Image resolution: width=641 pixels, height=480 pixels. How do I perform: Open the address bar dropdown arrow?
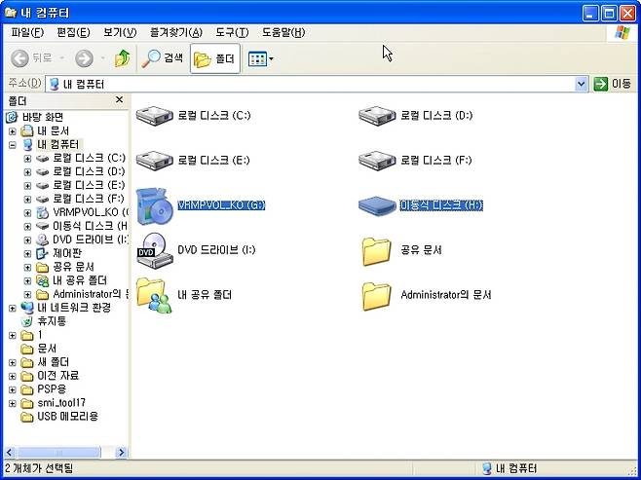pos(582,84)
